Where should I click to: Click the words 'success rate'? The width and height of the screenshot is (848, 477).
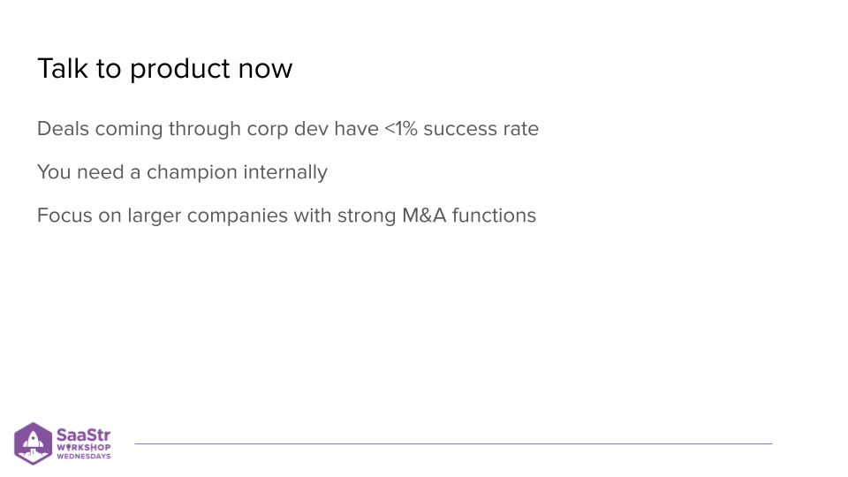tap(481, 129)
